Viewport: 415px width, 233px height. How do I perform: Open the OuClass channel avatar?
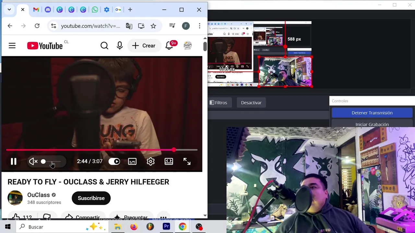15,198
